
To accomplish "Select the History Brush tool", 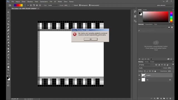I will coord(8,39).
